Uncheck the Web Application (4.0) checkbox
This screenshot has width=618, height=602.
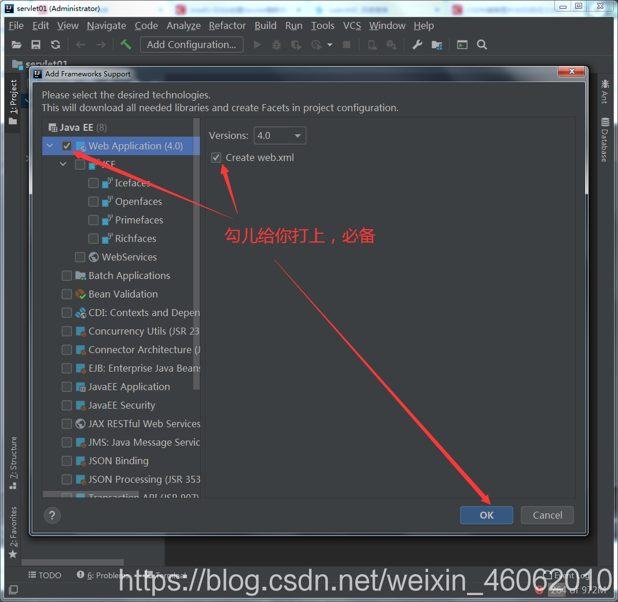(67, 146)
